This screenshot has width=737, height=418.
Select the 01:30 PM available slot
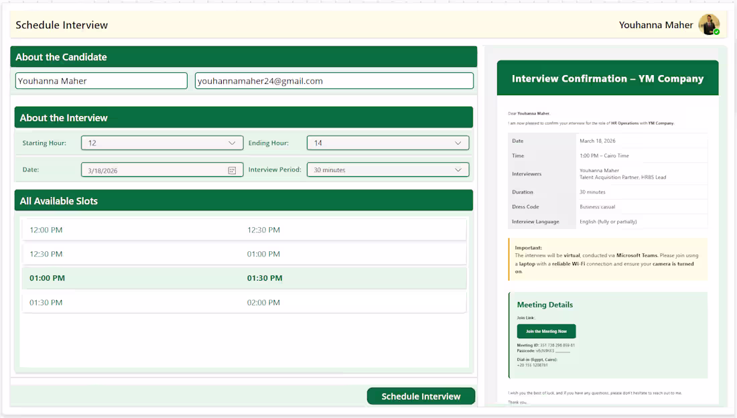tap(244, 302)
